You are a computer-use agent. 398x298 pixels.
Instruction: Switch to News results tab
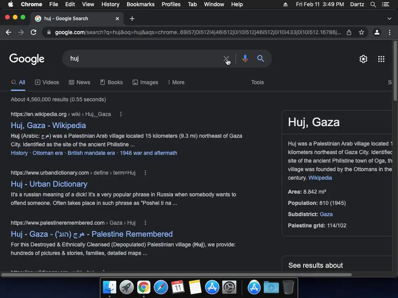click(79, 82)
